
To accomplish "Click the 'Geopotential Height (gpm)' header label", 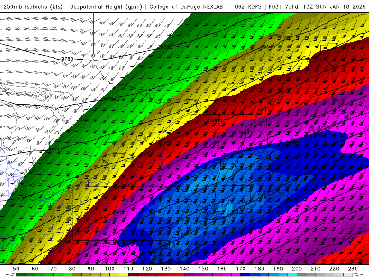I will pos(106,6).
